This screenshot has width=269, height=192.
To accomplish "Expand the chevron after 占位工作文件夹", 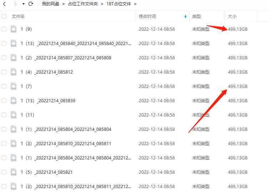I will tap(102, 4).
